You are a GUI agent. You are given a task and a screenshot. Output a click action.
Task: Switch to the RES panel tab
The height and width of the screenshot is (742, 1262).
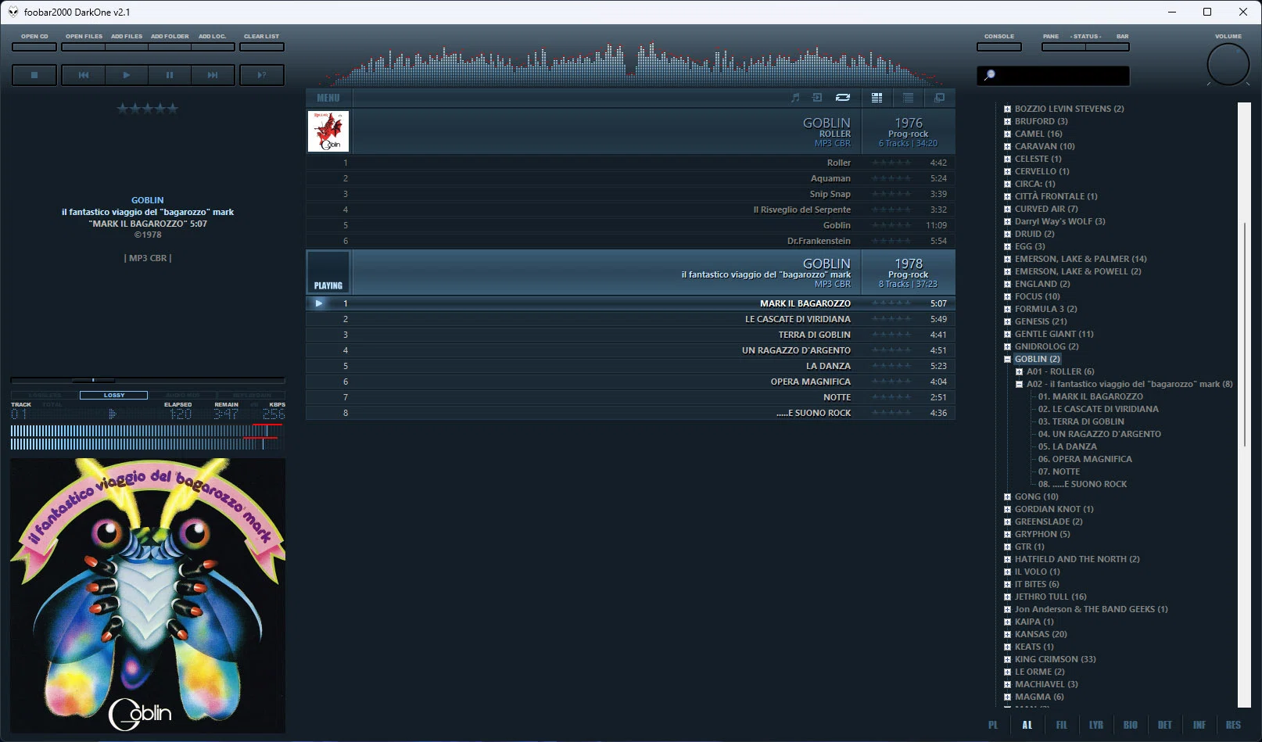click(x=1234, y=725)
